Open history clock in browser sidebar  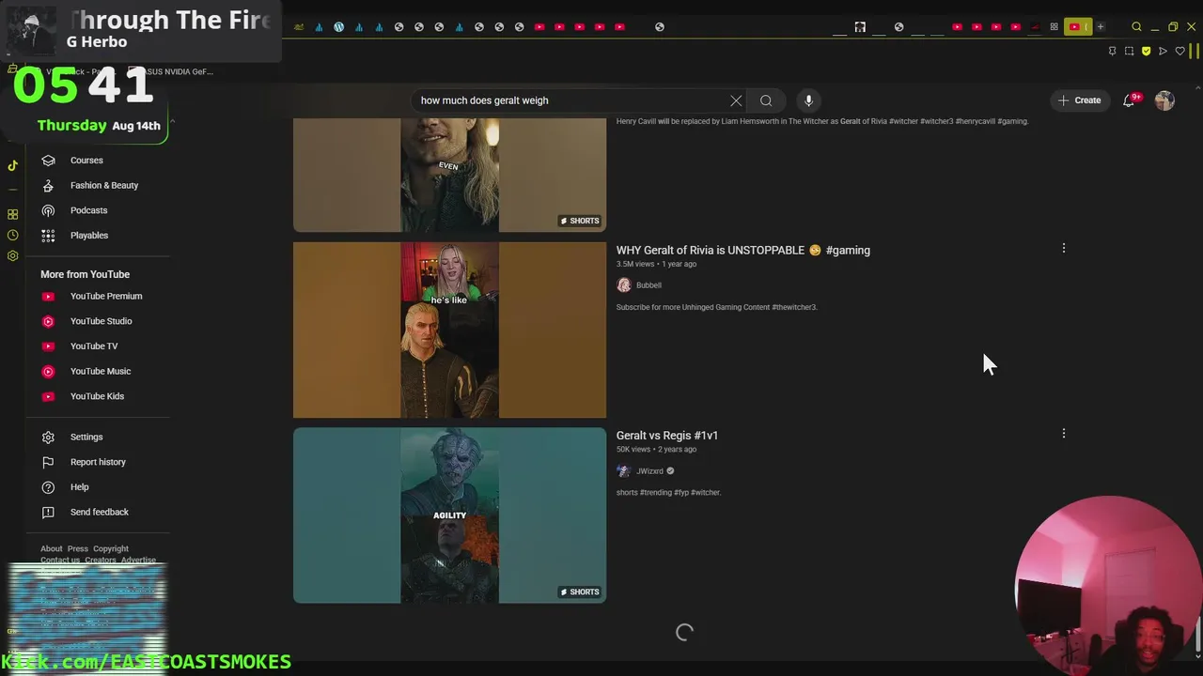click(12, 235)
